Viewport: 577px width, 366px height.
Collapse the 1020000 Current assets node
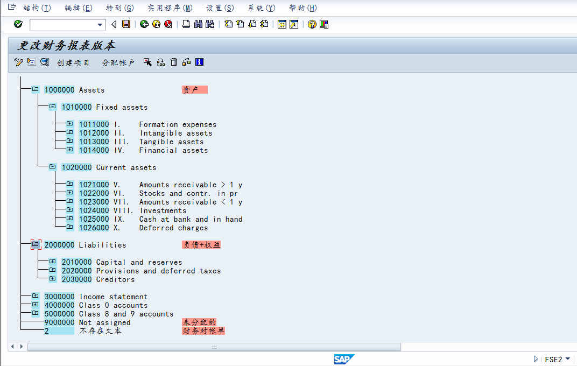(x=53, y=167)
